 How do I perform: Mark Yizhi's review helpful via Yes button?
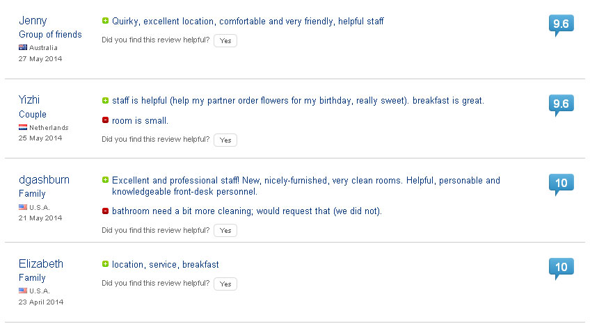click(225, 140)
